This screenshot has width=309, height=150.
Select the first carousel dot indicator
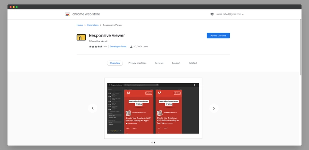[152, 143]
